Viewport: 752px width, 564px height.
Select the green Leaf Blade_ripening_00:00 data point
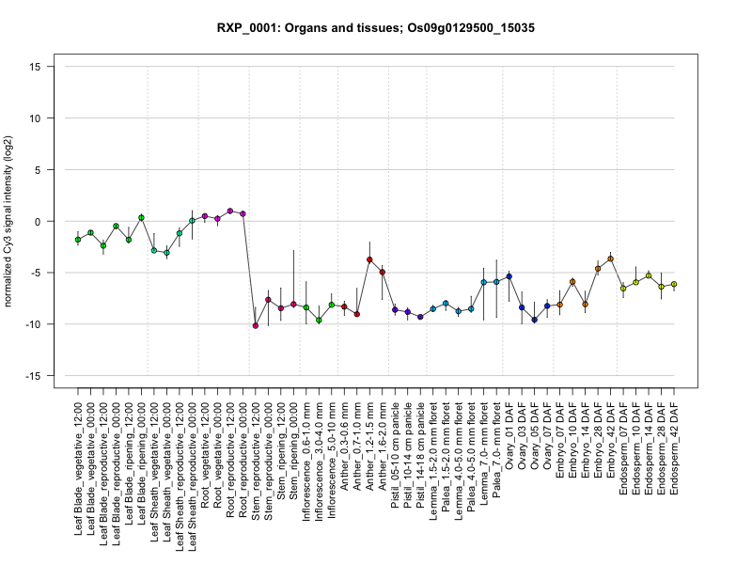pos(141,218)
